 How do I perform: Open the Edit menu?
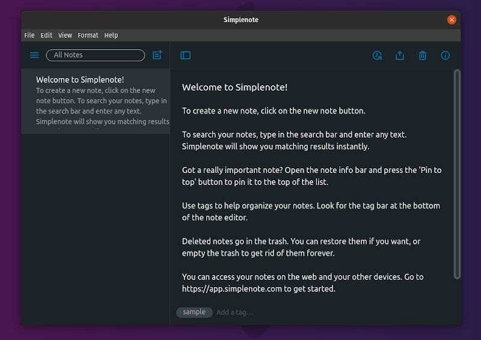pos(46,35)
